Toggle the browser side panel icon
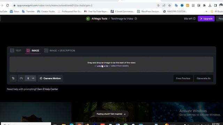Screen dimensions: 223x125 215,6
